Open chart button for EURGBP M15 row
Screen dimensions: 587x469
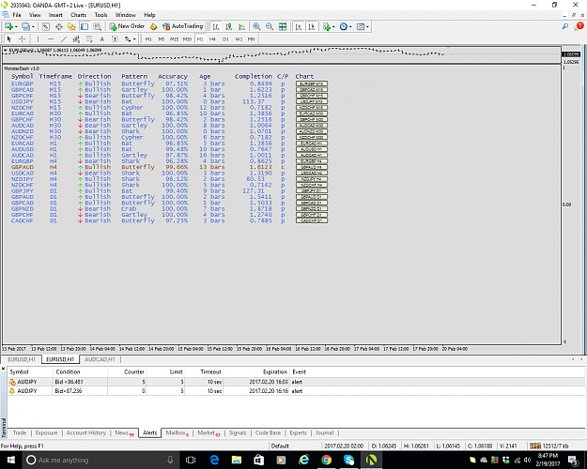312,83
